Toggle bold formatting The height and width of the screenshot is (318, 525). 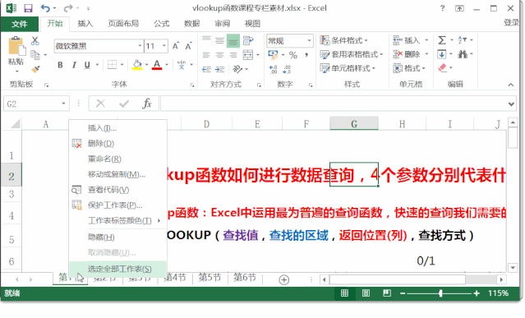pos(60,65)
